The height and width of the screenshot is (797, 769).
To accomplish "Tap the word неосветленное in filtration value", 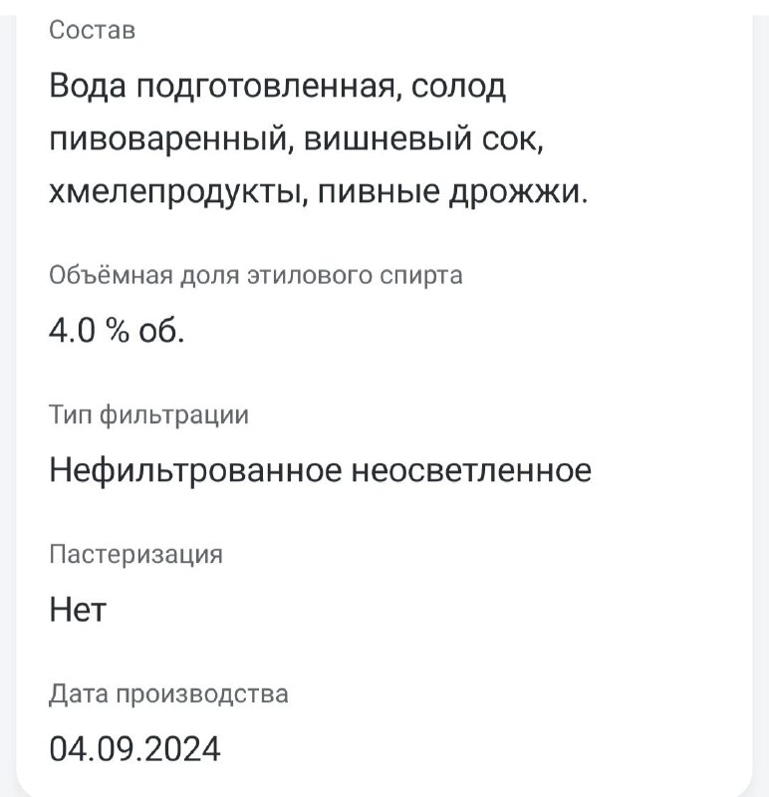I will pos(472,470).
